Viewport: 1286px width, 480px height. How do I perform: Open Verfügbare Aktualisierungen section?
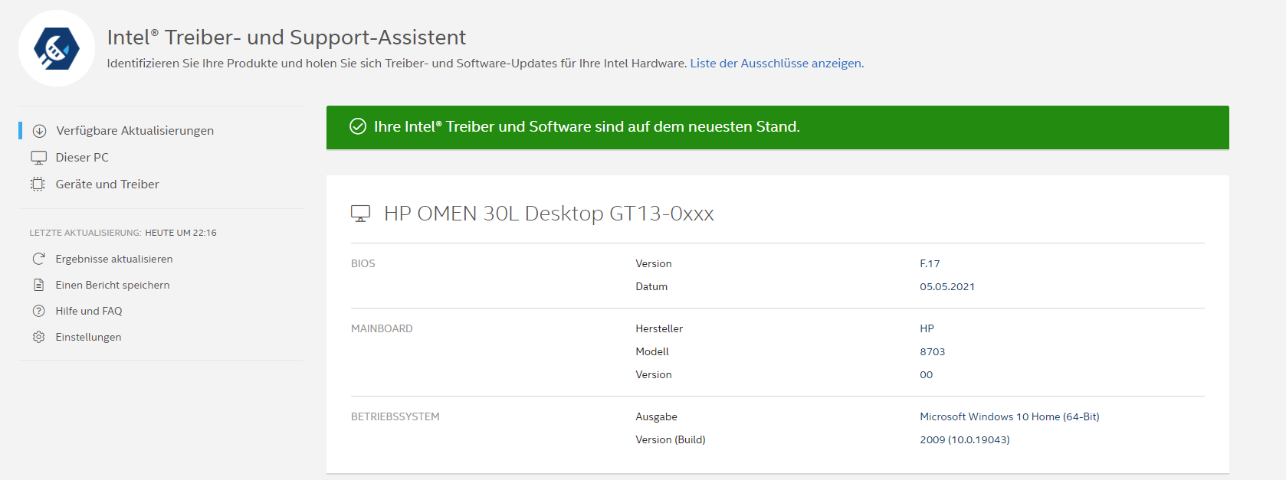click(x=135, y=131)
